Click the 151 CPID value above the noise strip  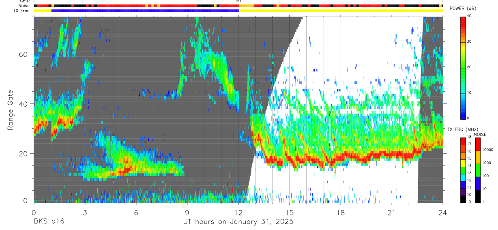tap(238, 1)
